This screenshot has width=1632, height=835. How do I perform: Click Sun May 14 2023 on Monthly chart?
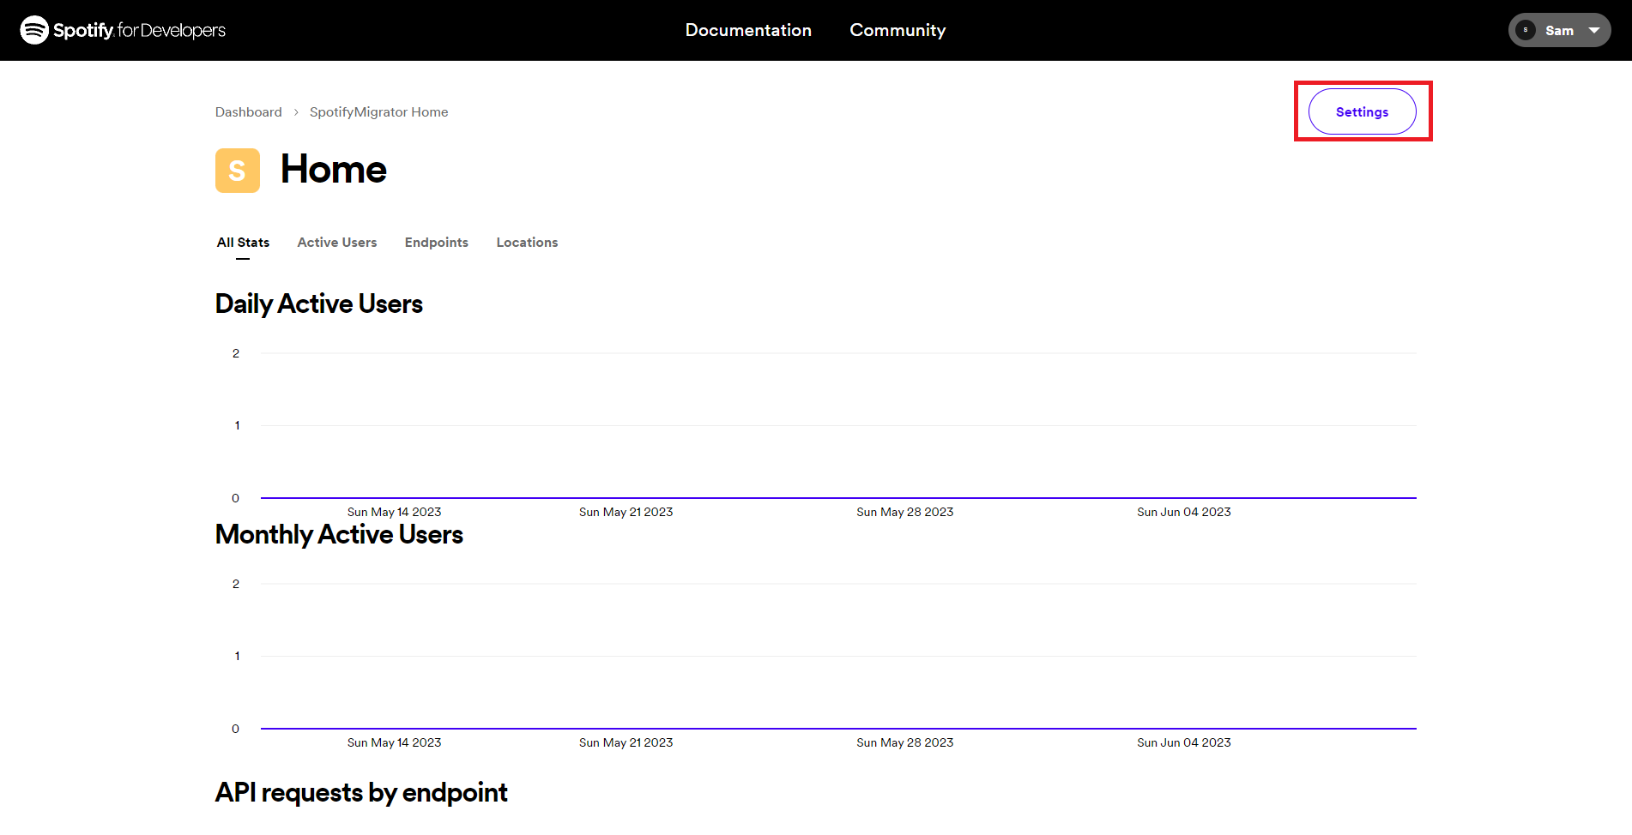[394, 742]
